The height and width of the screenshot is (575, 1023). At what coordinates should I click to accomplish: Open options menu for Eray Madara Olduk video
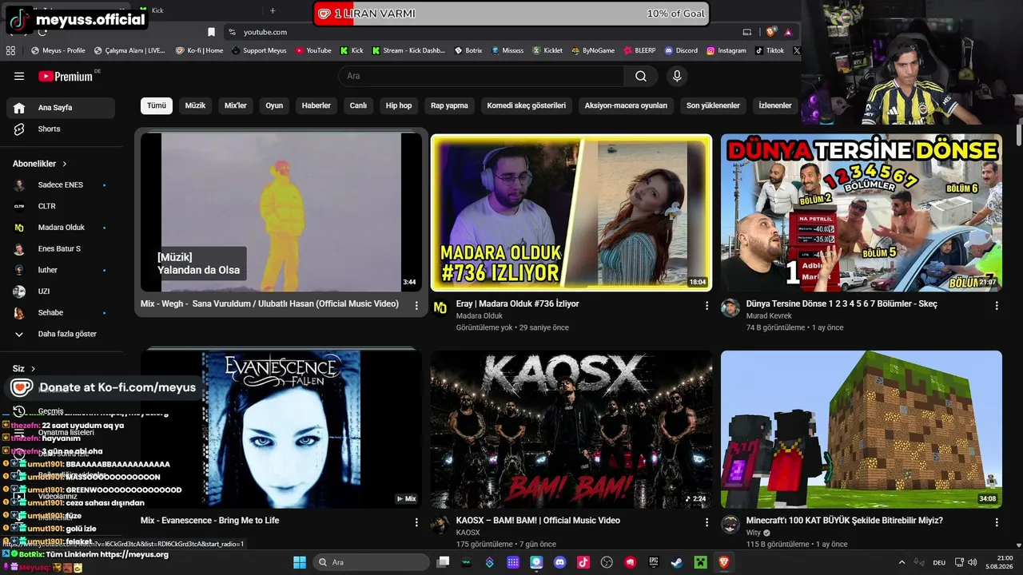707,305
